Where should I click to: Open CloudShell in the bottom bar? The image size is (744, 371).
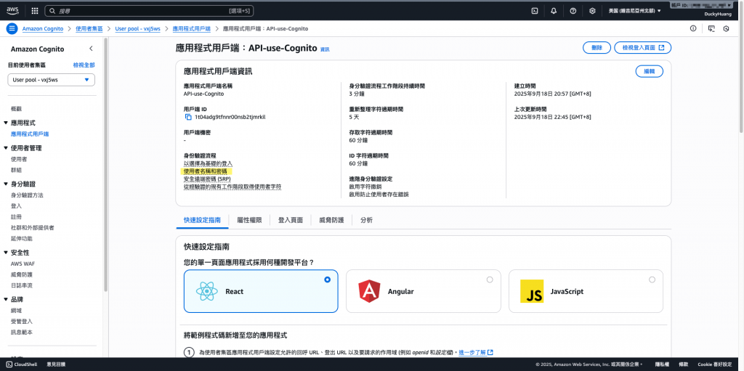pos(23,364)
